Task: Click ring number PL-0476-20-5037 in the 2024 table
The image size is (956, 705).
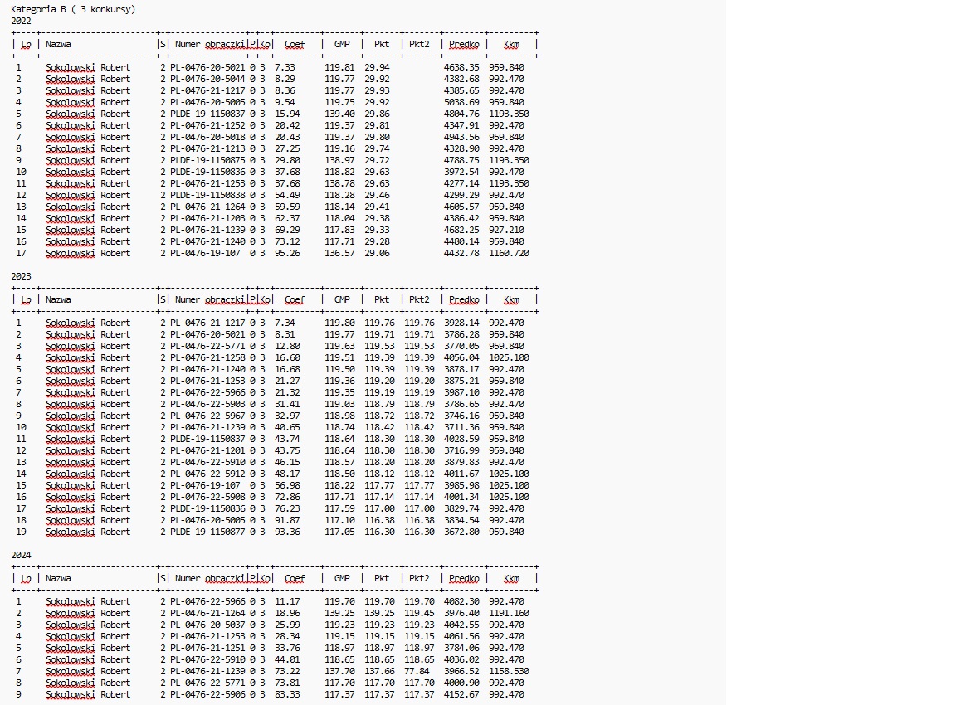Action: coord(207,625)
